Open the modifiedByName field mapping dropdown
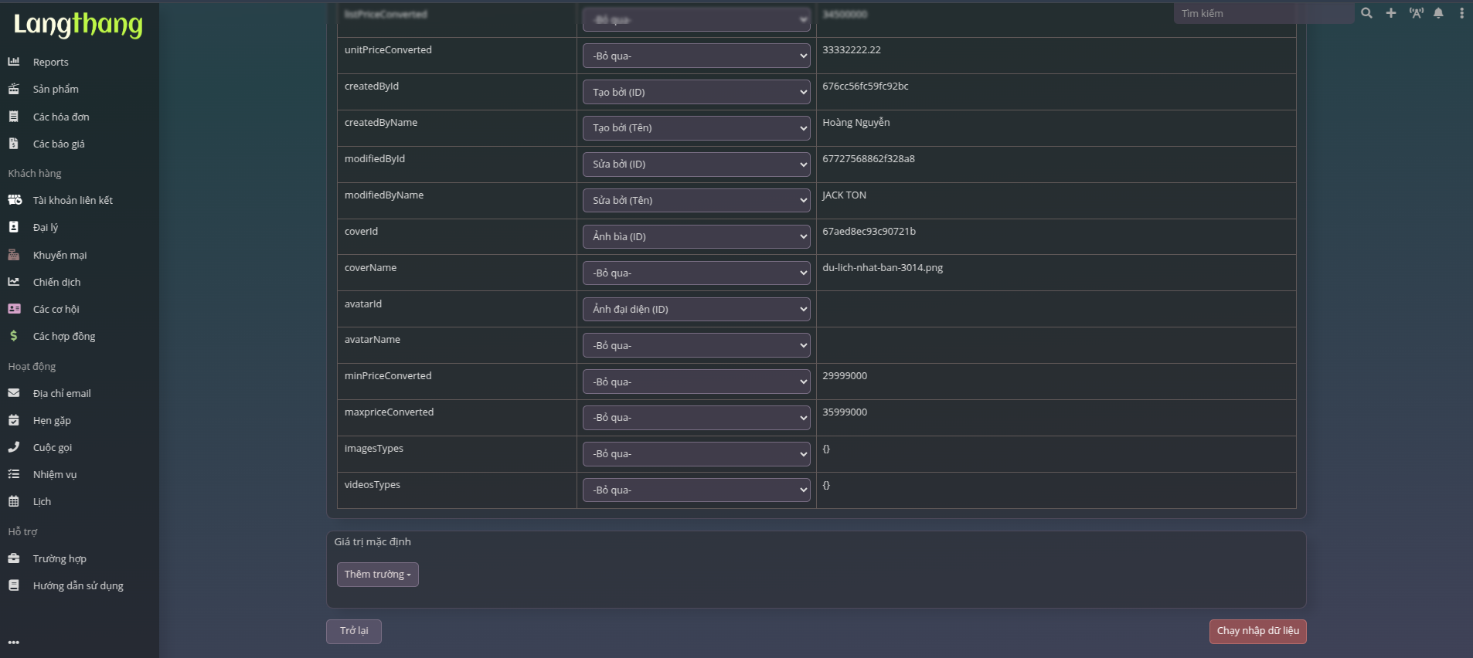 [696, 201]
